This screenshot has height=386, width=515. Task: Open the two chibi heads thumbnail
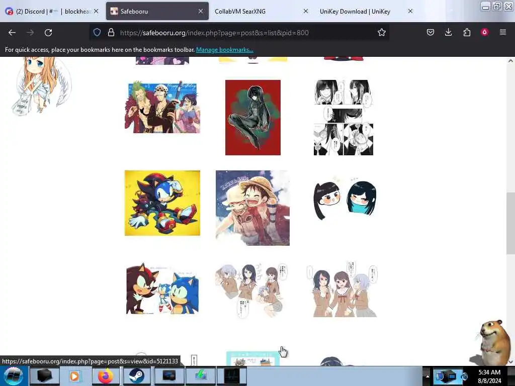click(x=345, y=200)
